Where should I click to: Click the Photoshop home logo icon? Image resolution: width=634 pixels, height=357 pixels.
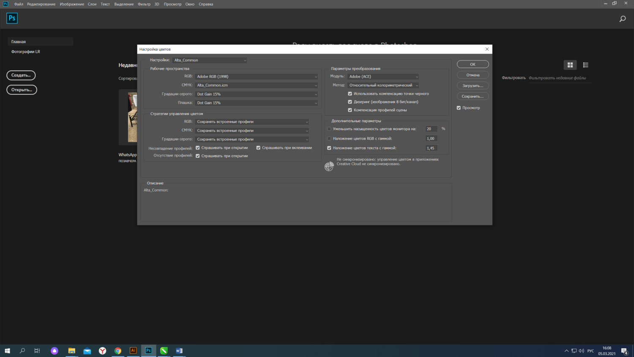pos(12,18)
